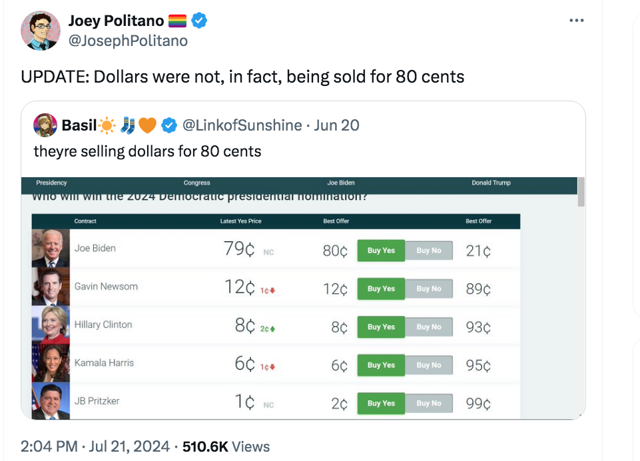Click Buy Yes for Joe Biden
Viewport: 640px width, 461px height.
[381, 250]
